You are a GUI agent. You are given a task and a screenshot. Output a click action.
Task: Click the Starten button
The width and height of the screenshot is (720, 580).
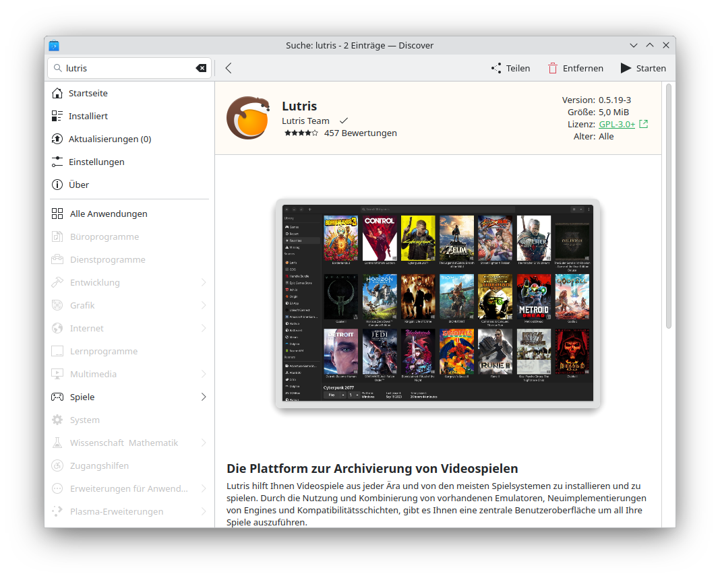[643, 68]
